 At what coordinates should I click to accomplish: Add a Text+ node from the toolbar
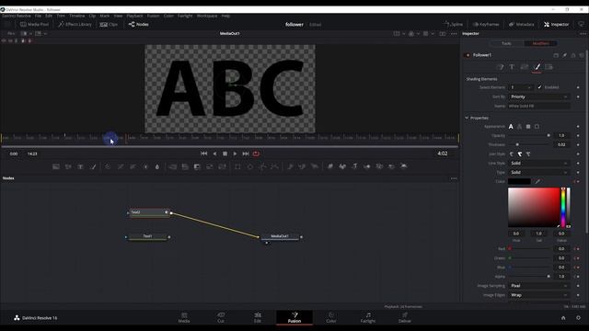click(80, 166)
